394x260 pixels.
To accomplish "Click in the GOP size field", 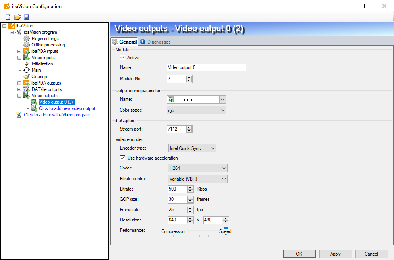I will (x=178, y=199).
